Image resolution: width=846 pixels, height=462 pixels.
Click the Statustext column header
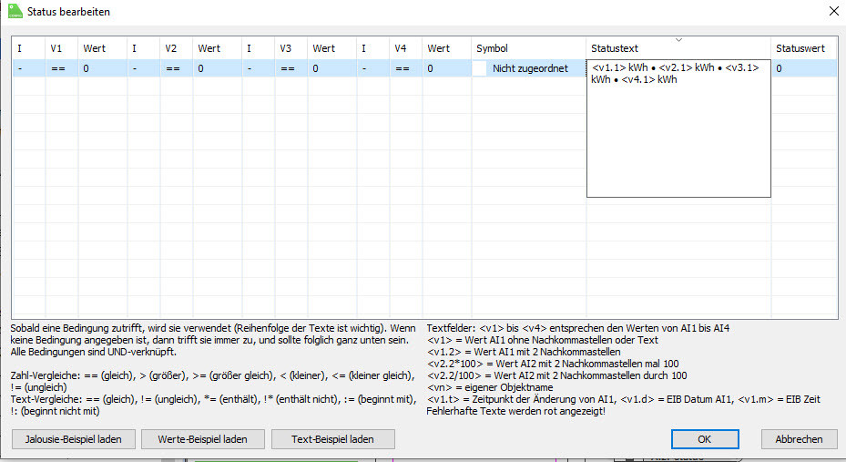[678, 48]
